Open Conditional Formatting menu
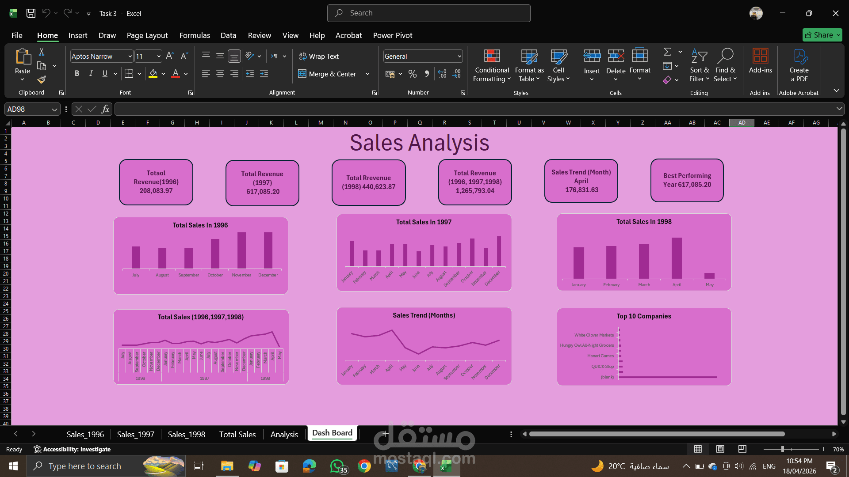 coord(492,65)
